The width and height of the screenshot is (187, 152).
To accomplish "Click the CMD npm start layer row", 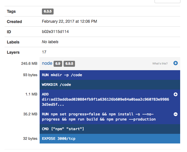I will pyautogui.click(x=110, y=129).
